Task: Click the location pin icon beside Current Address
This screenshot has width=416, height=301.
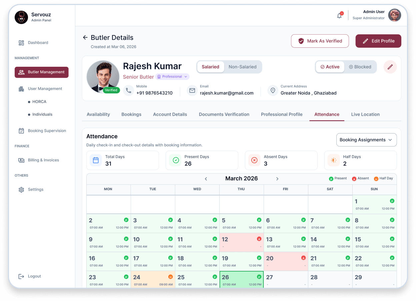Action: coord(273,90)
